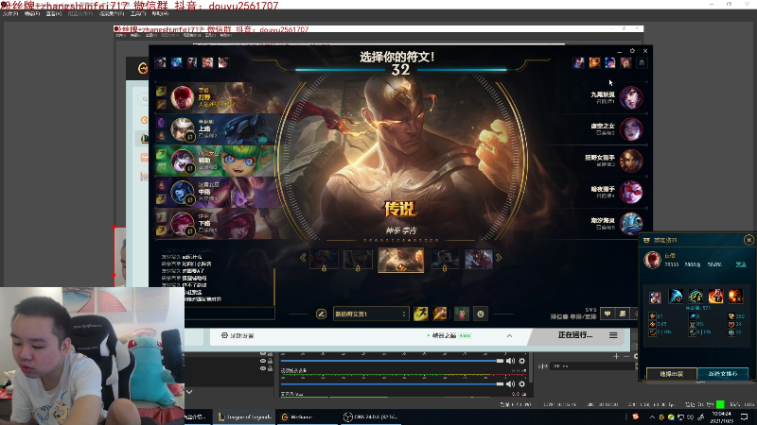Click the notes page icon beside chat button
This screenshot has height=425, width=757.
pyautogui.click(x=623, y=314)
